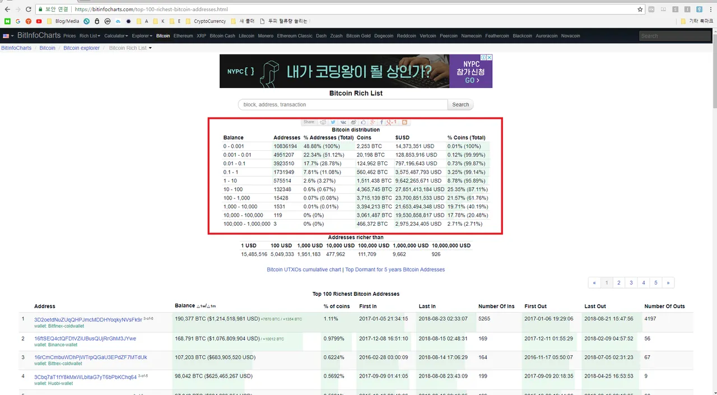Image resolution: width=717 pixels, height=395 pixels.
Task: Click the next page » button
Action: click(x=668, y=283)
